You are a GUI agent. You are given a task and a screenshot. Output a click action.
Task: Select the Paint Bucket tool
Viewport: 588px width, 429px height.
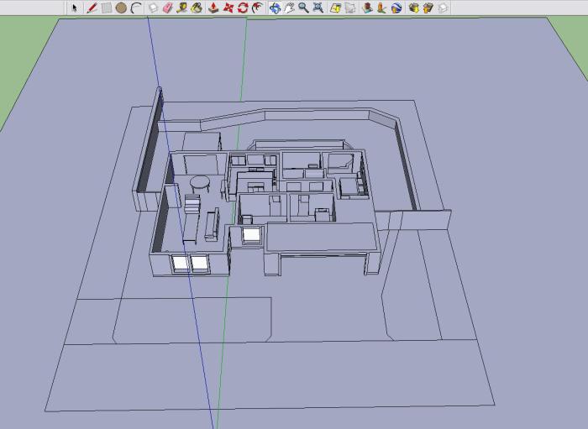(197, 8)
